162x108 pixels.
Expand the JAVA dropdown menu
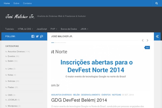pyautogui.click(x=85, y=29)
